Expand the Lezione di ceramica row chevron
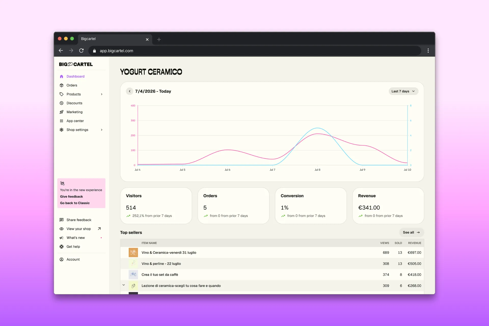This screenshot has height=326, width=489. (x=124, y=285)
